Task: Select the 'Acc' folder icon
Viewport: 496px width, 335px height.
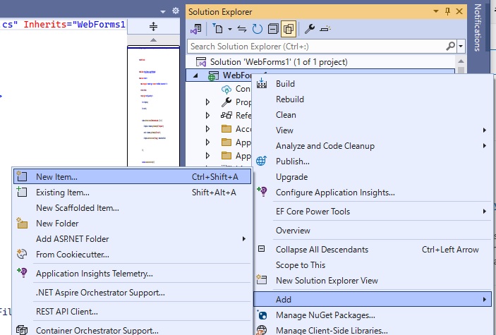Action: click(226, 129)
